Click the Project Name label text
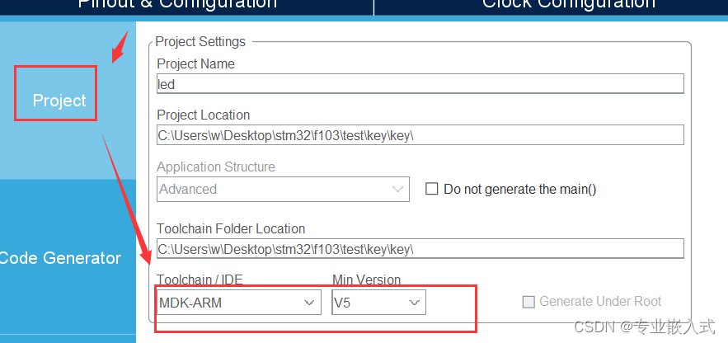The width and height of the screenshot is (728, 343). point(195,64)
